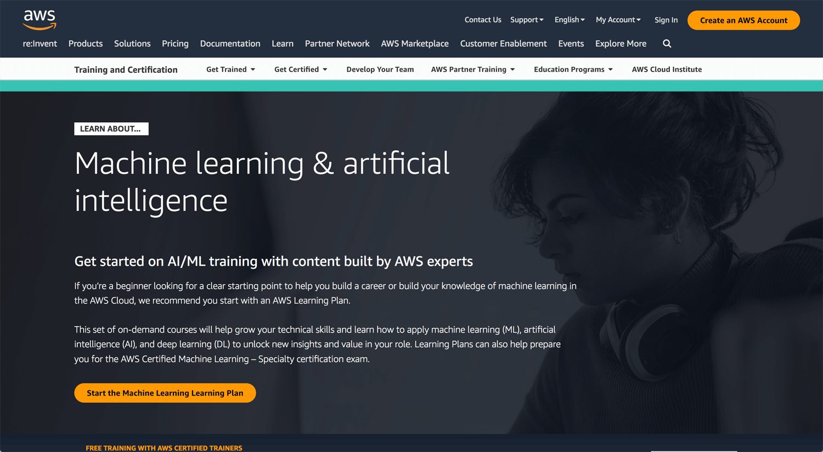Click Contact Us link
Viewport: 823px width, 452px height.
pos(483,20)
